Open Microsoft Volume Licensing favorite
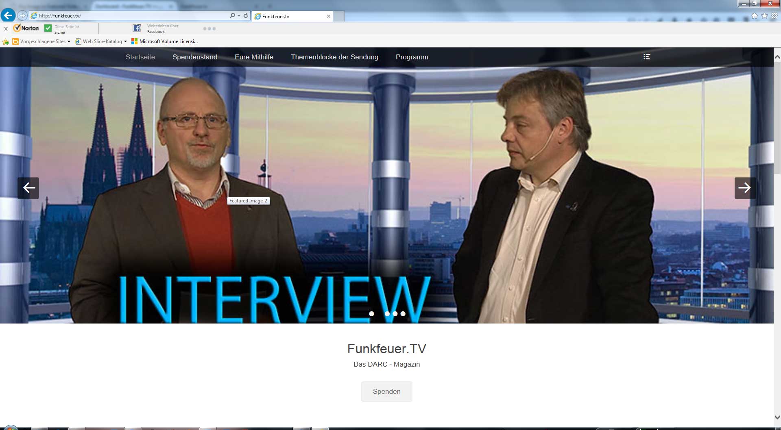This screenshot has width=781, height=430. [x=164, y=41]
